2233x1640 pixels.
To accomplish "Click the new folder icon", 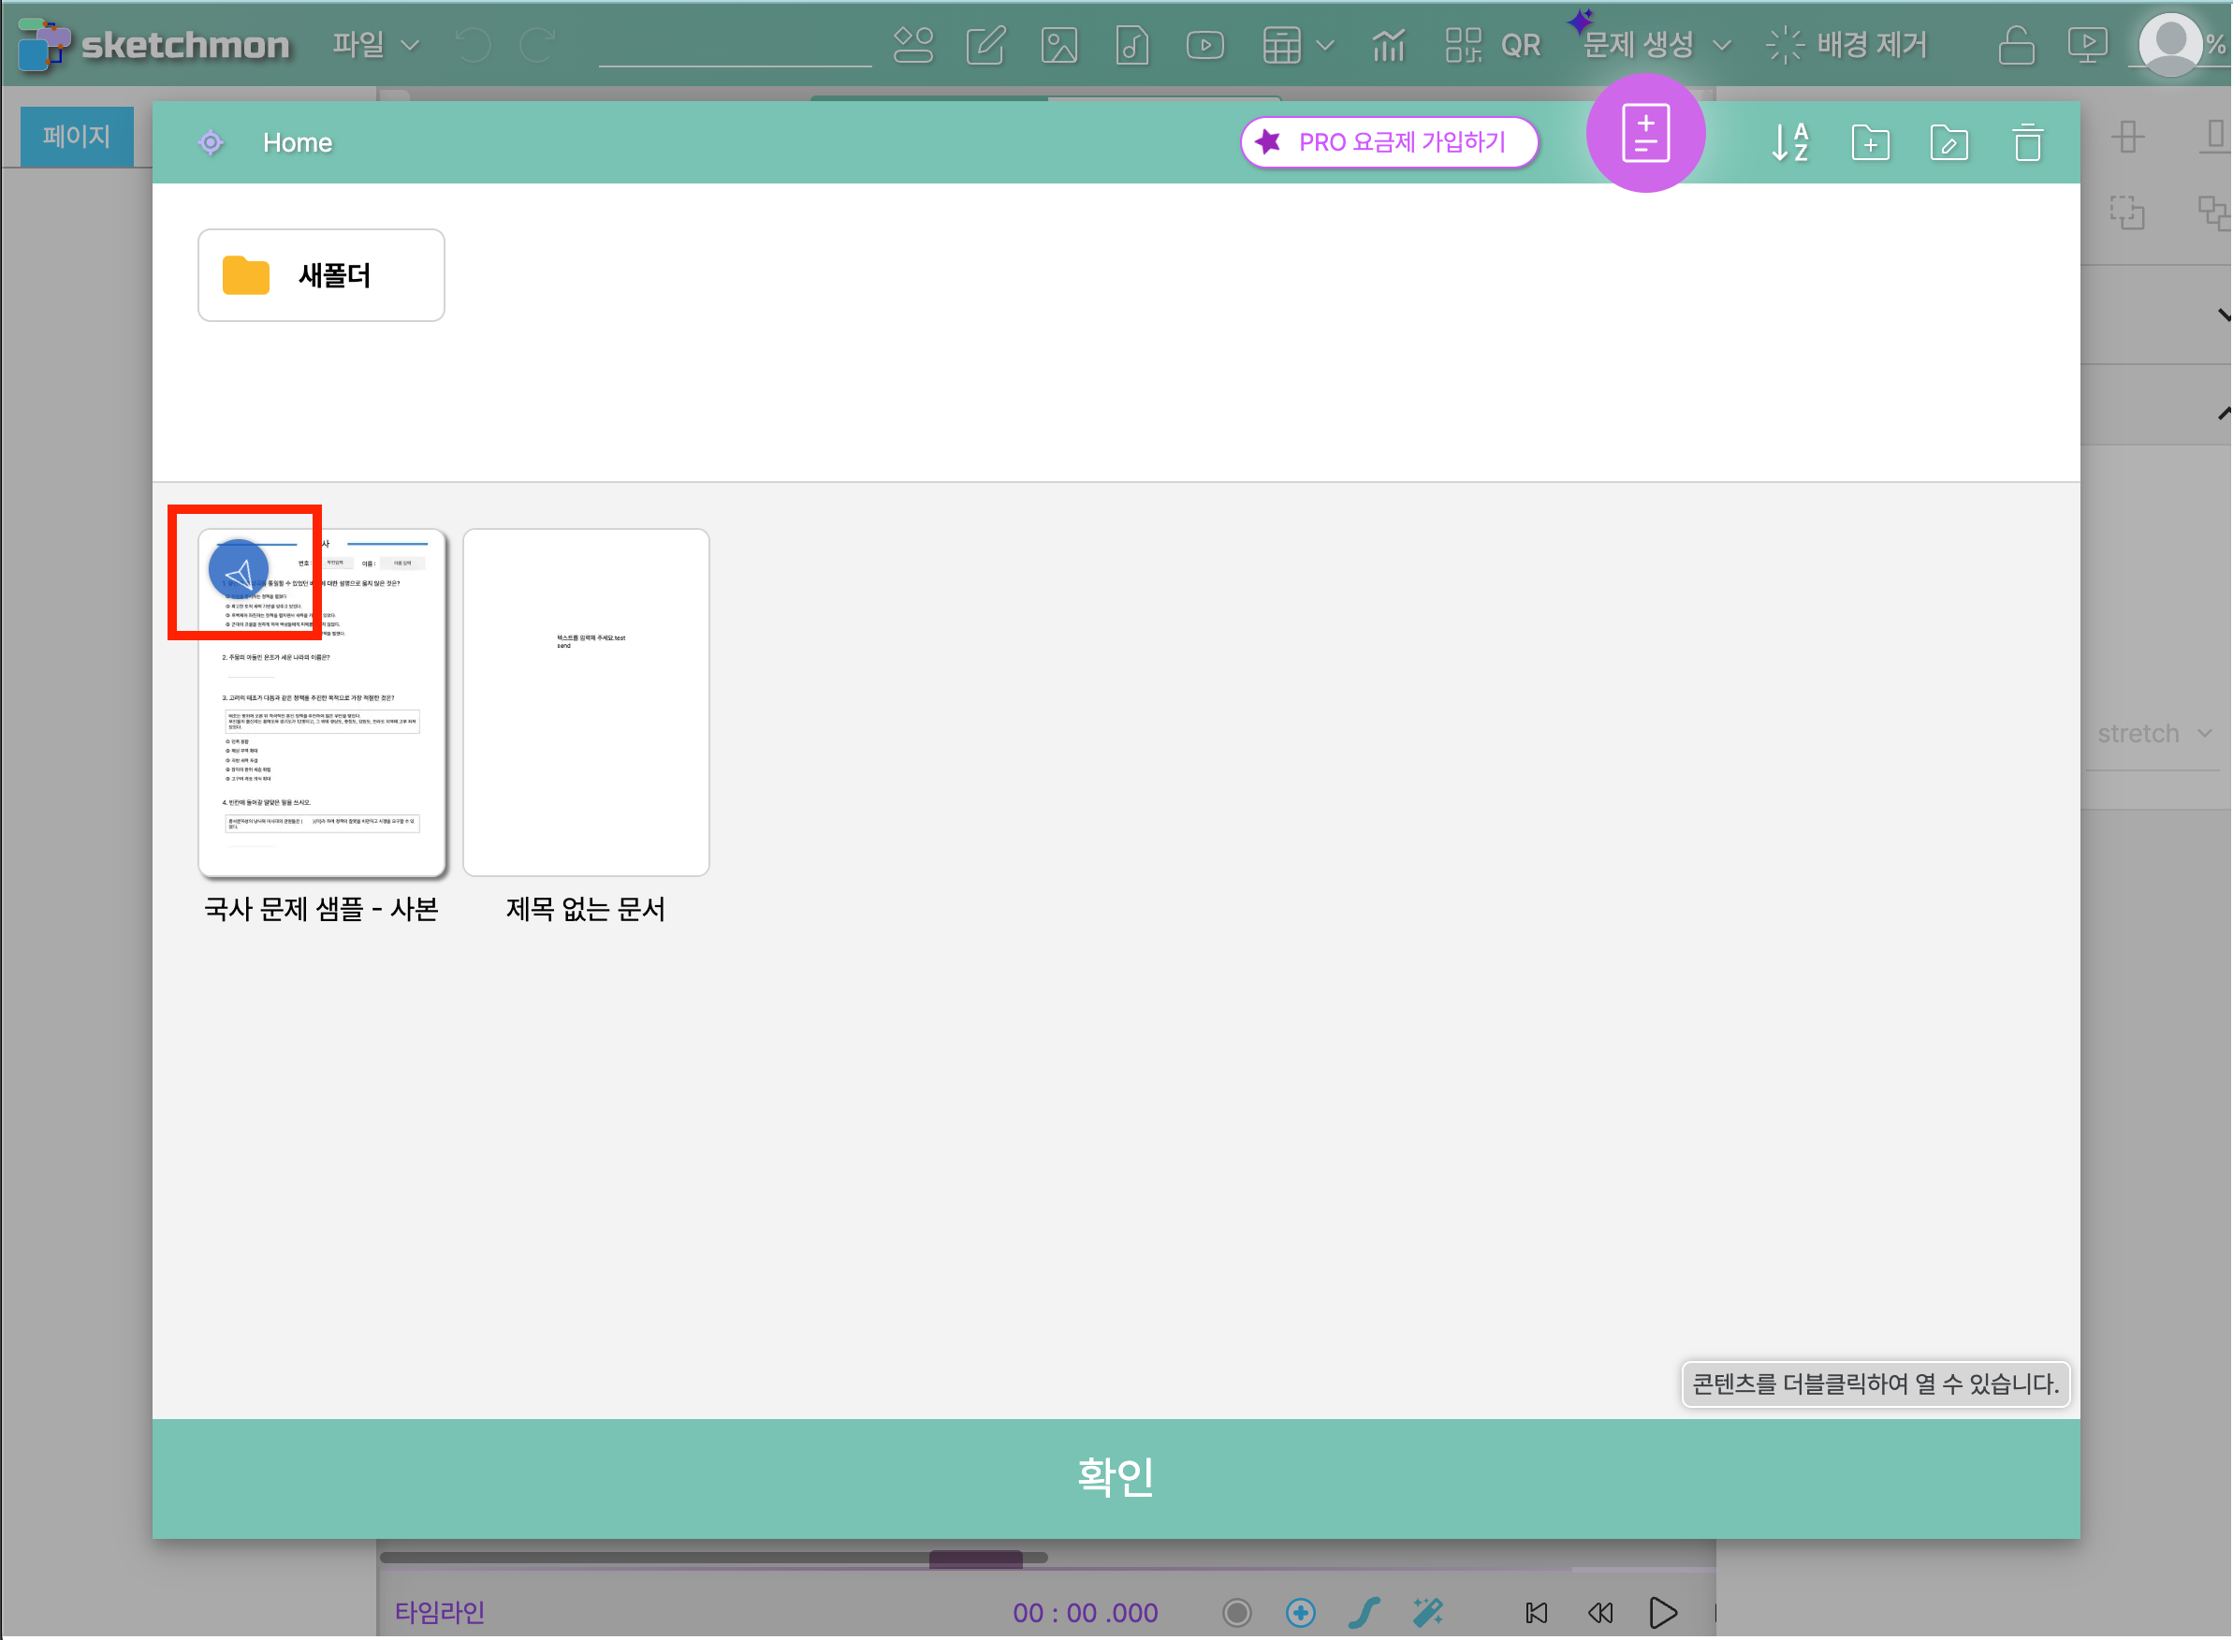I will click(1871, 143).
